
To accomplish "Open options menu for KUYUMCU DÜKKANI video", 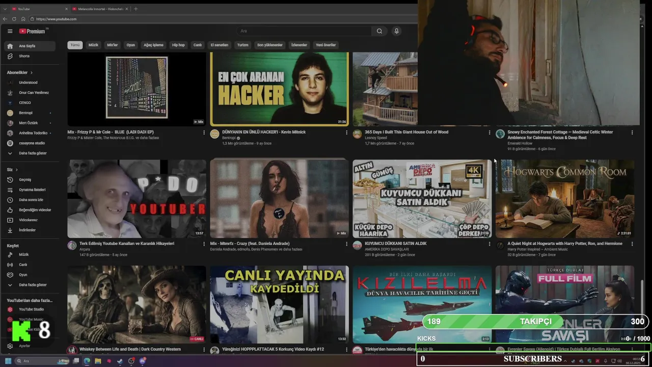I will tap(490, 244).
